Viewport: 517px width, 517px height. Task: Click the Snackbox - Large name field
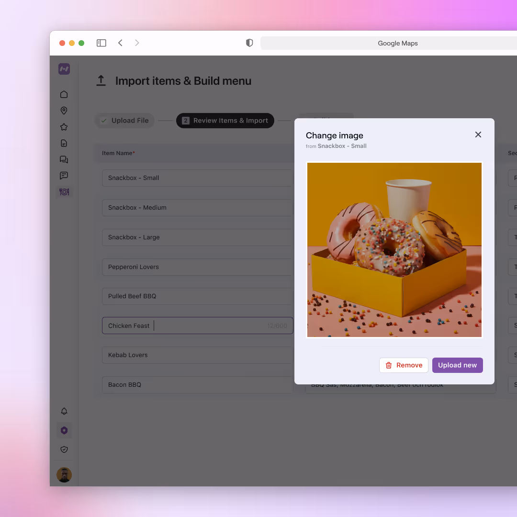198,237
